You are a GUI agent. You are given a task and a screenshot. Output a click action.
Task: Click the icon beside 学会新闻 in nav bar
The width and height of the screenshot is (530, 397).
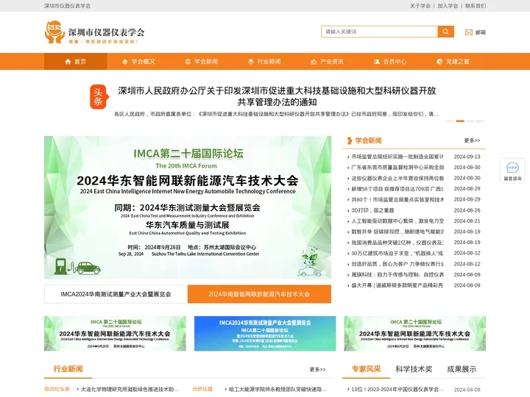(188, 62)
